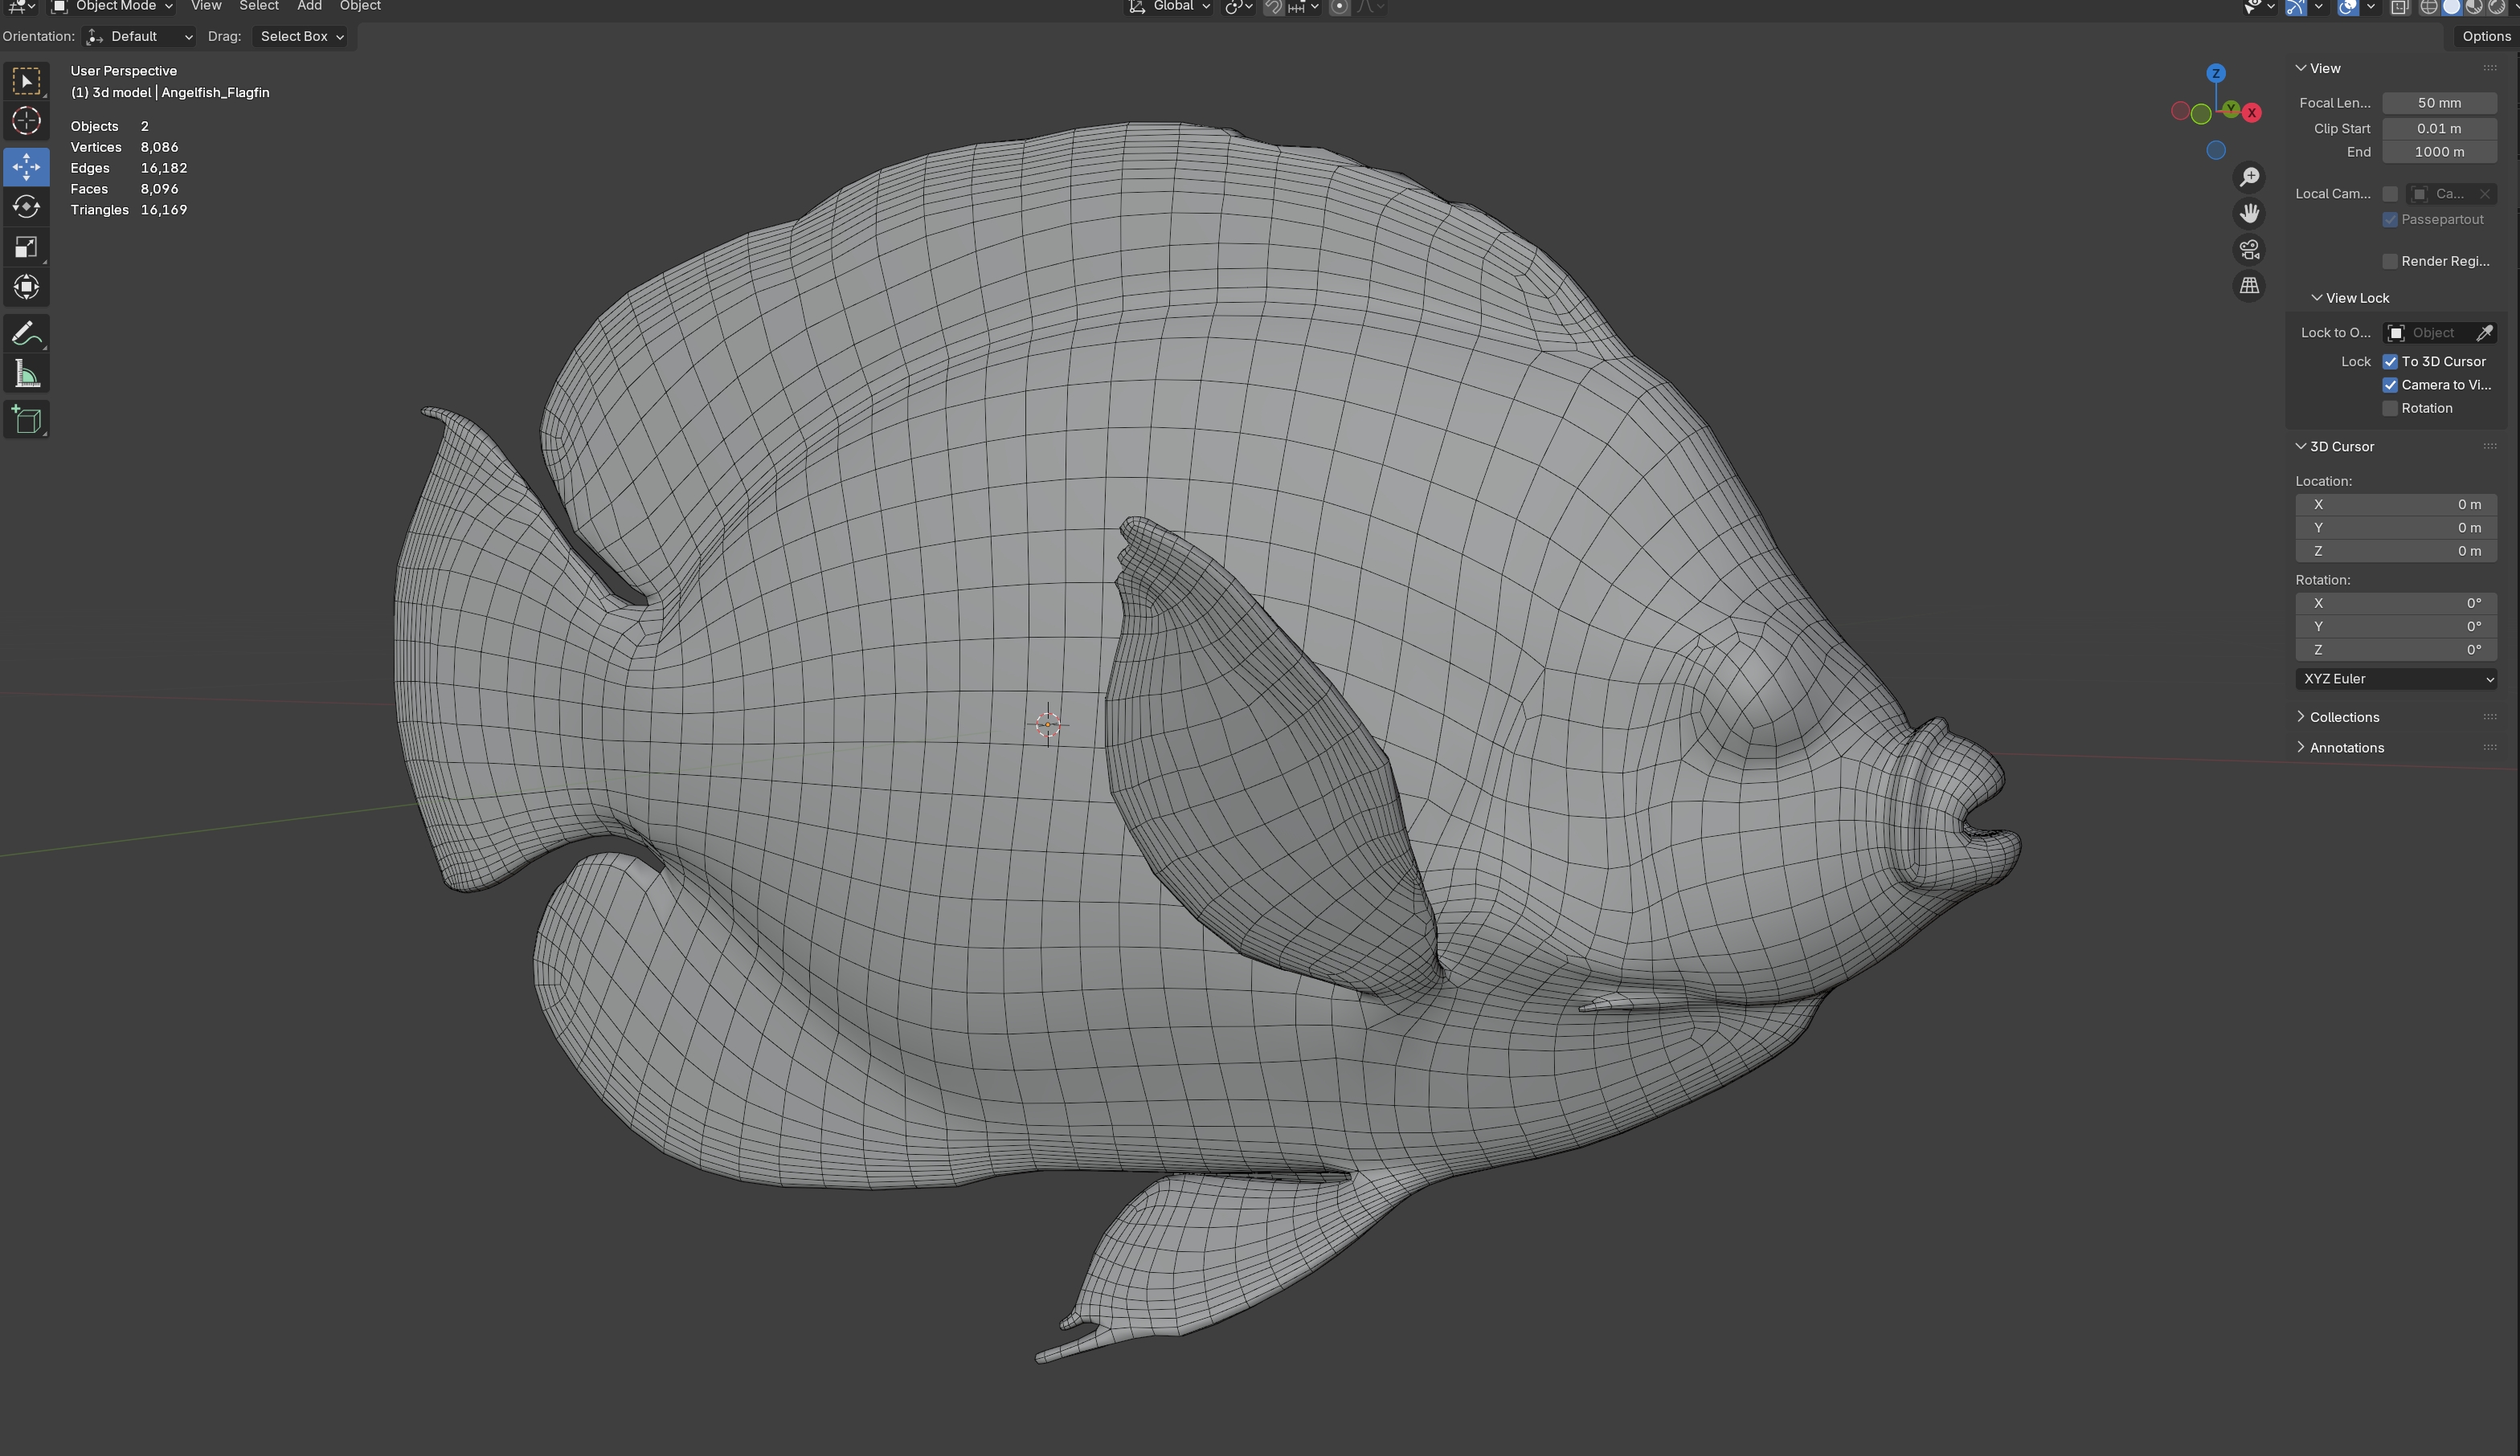The width and height of the screenshot is (2520, 1456).
Task: Open the Object menu
Action: coord(360,6)
